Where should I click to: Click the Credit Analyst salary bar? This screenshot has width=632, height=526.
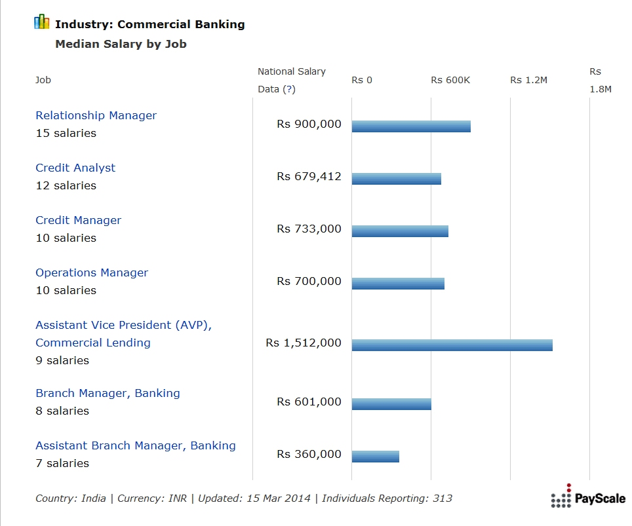point(396,179)
